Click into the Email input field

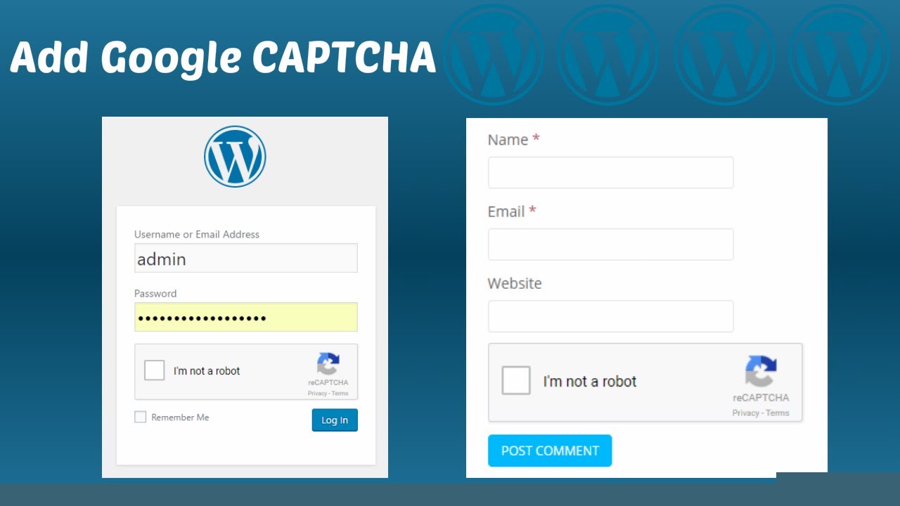click(x=611, y=244)
